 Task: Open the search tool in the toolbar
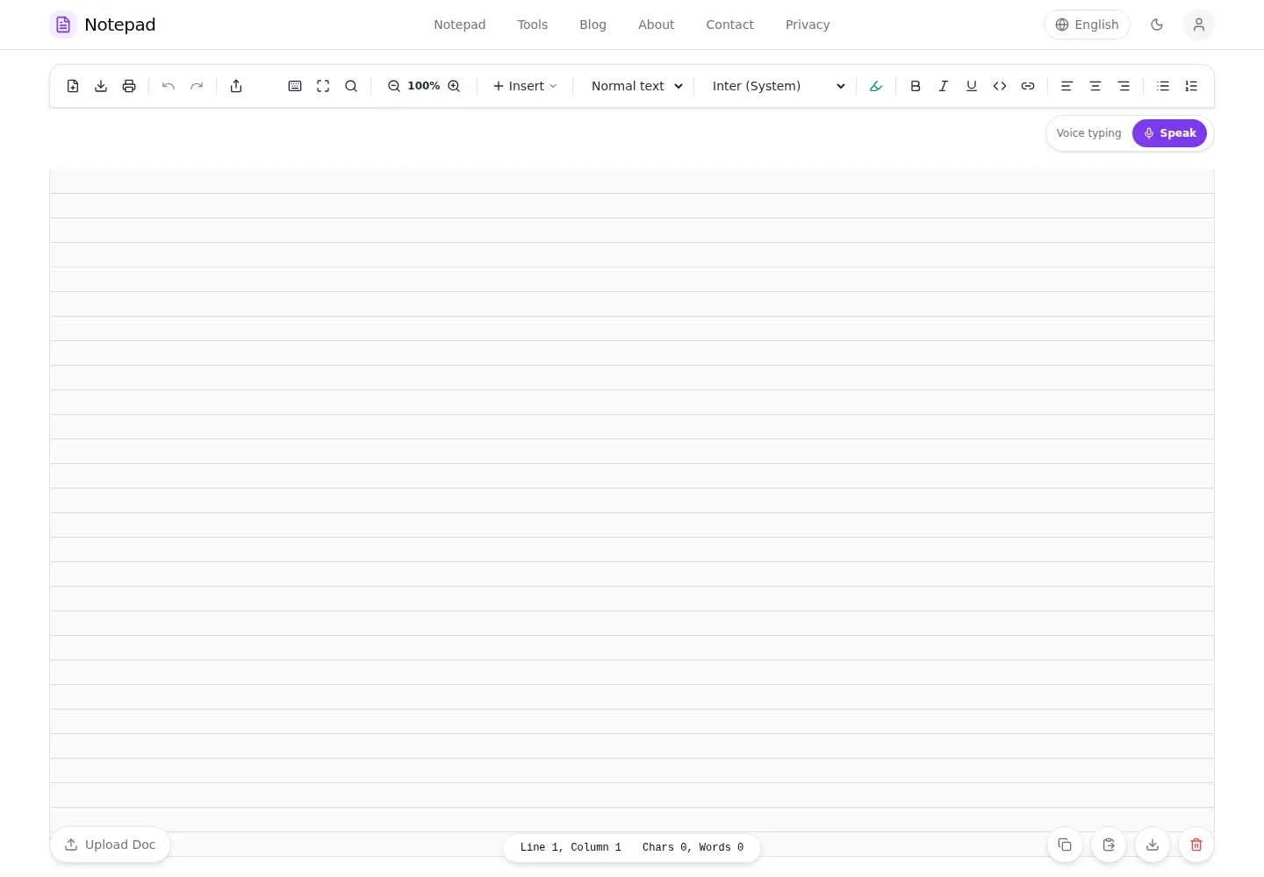(351, 86)
